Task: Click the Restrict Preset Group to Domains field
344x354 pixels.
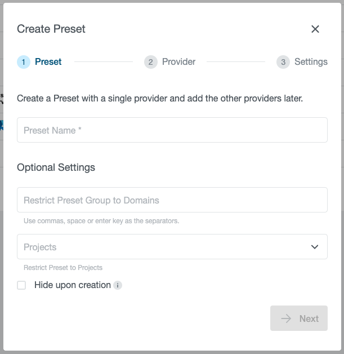Action: pyautogui.click(x=172, y=200)
